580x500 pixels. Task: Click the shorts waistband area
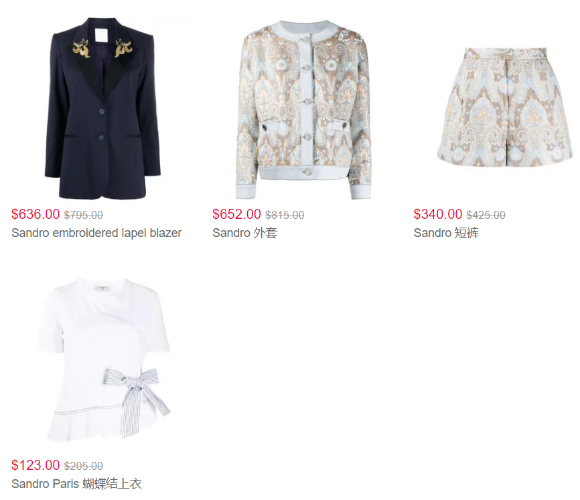pos(505,52)
